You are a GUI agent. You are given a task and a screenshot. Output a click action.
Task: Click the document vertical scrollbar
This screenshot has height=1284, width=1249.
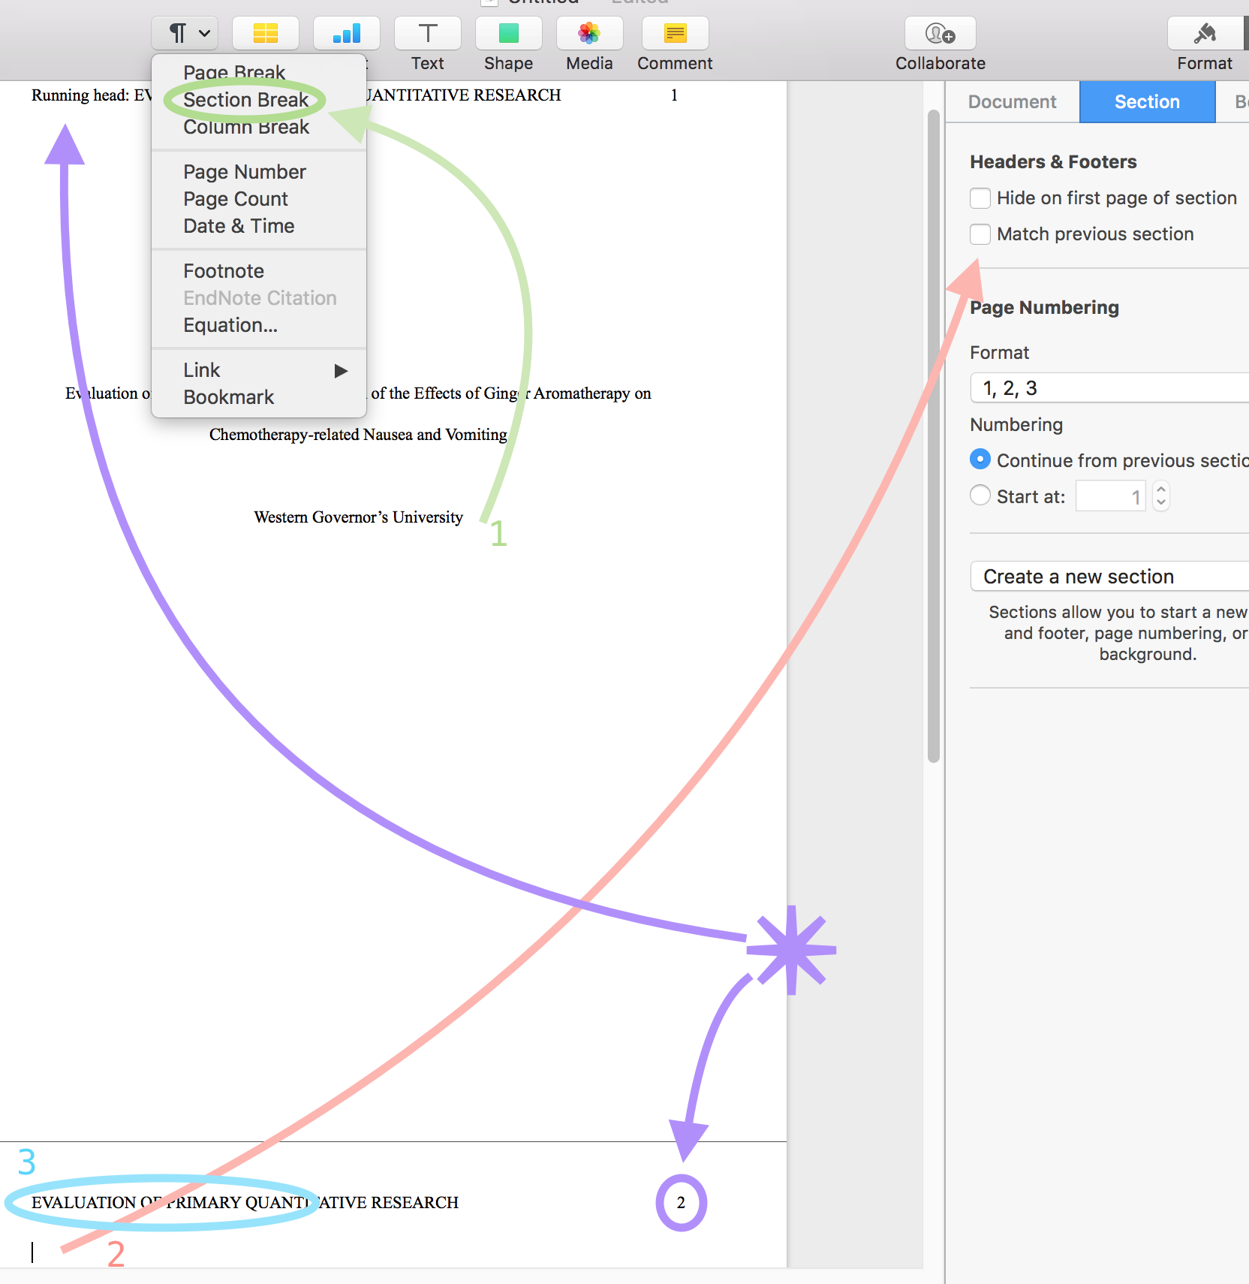coord(934,436)
